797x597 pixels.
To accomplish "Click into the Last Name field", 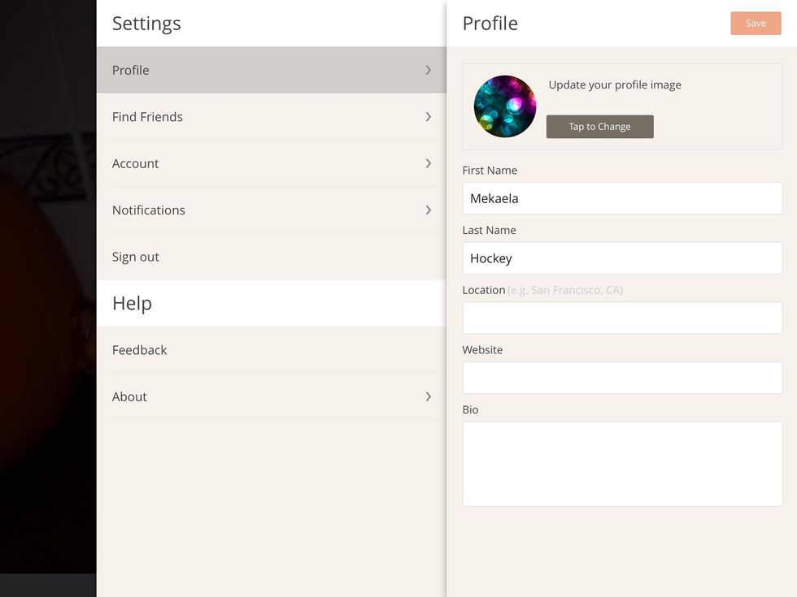I will tap(622, 258).
